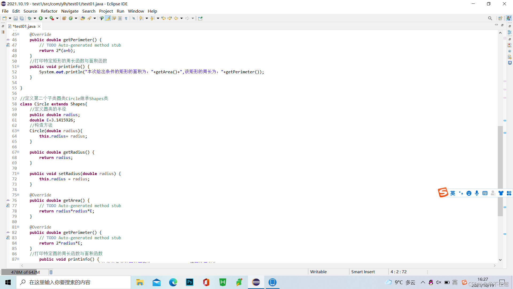Start debugging with the Debug bug icon
Screen dimensions: 513x289
(29, 18)
